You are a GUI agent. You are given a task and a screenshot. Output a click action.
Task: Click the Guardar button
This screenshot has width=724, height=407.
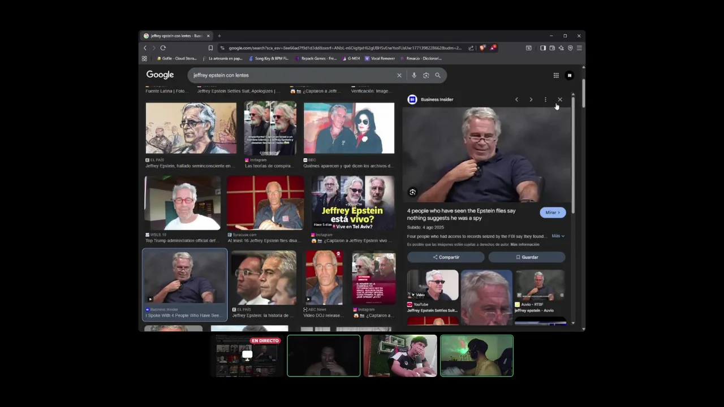point(527,257)
